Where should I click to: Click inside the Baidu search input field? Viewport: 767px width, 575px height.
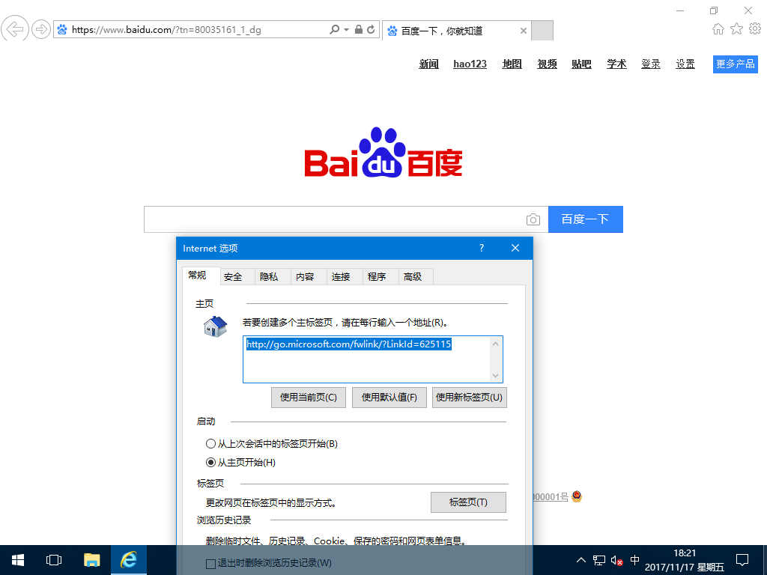[x=337, y=219]
